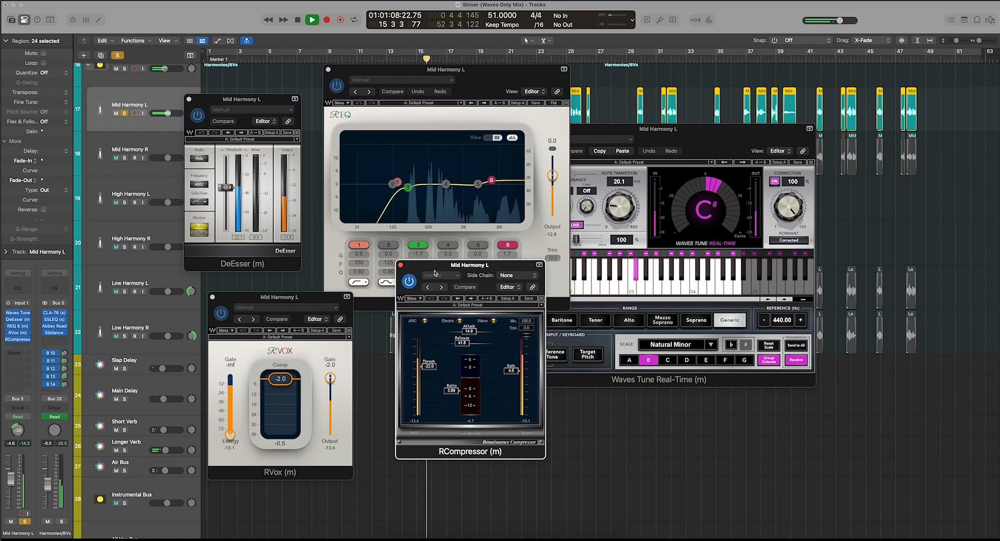Select scale note C in Waves Tune
This screenshot has height=541, width=1000.
click(668, 360)
